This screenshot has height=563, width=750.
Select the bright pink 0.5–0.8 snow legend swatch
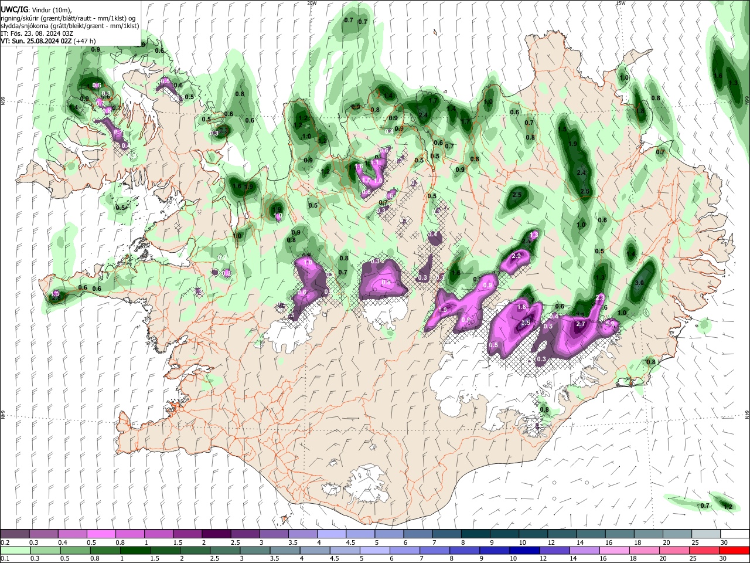[x=101, y=534]
